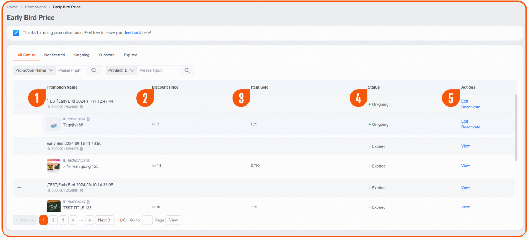This screenshot has width=528, height=238.
Task: Collapse the [TEST]Early Bird 2024-11-11 promotion row
Action: [19, 104]
